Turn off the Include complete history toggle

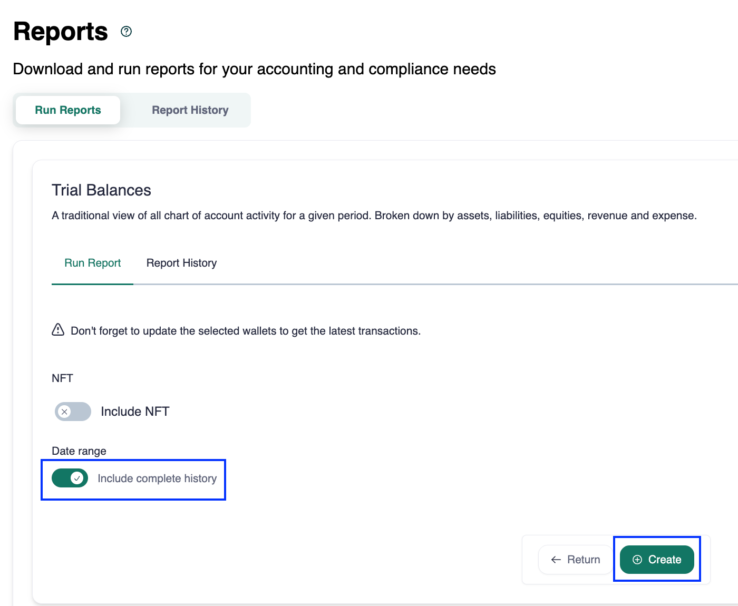click(70, 478)
